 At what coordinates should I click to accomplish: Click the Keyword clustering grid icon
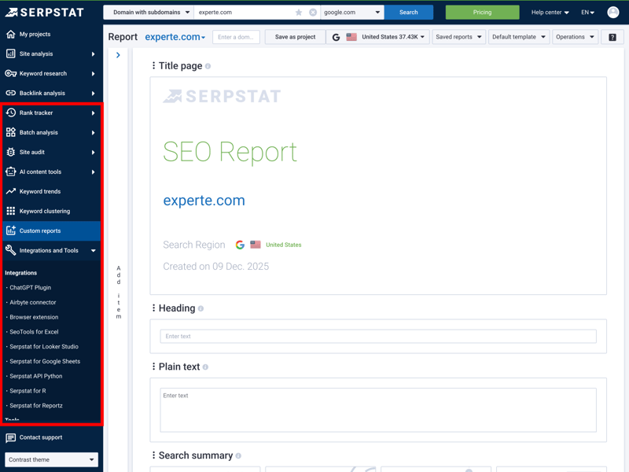pyautogui.click(x=11, y=211)
